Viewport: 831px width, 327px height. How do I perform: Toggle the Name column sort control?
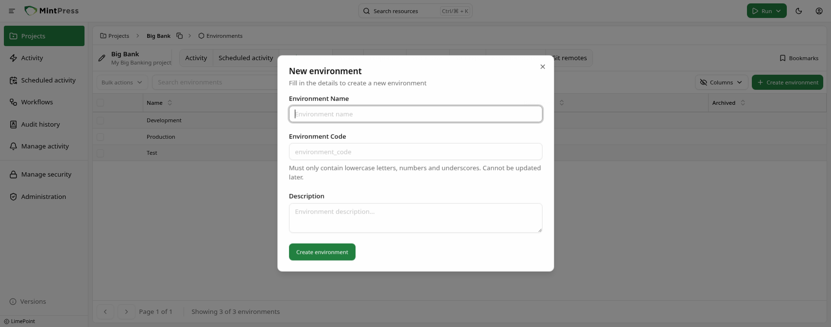pyautogui.click(x=170, y=102)
